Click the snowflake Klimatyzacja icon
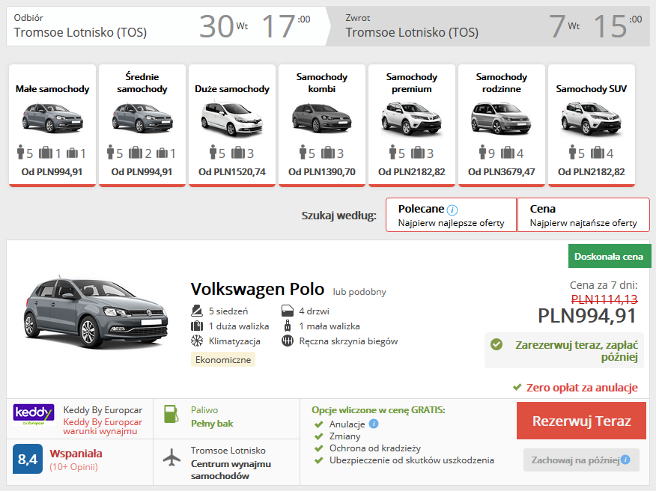656x491 pixels. click(x=195, y=341)
